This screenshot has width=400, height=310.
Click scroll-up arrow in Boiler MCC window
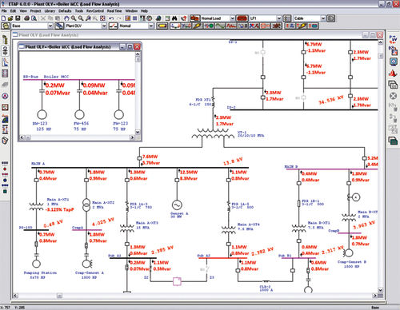tap(138, 54)
